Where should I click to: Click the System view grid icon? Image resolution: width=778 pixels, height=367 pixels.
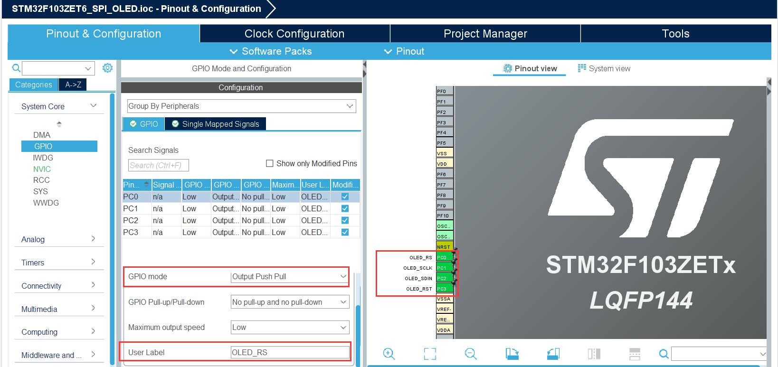click(x=582, y=68)
